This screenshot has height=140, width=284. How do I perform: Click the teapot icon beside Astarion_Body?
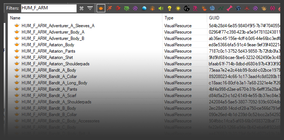(17, 44)
